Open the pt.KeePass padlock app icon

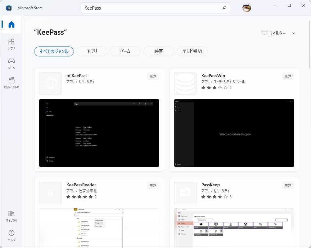(x=50, y=83)
